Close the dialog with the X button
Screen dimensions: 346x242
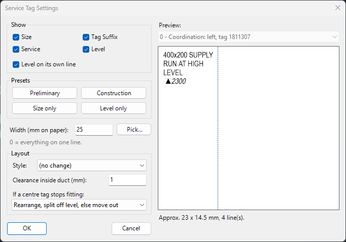click(337, 8)
